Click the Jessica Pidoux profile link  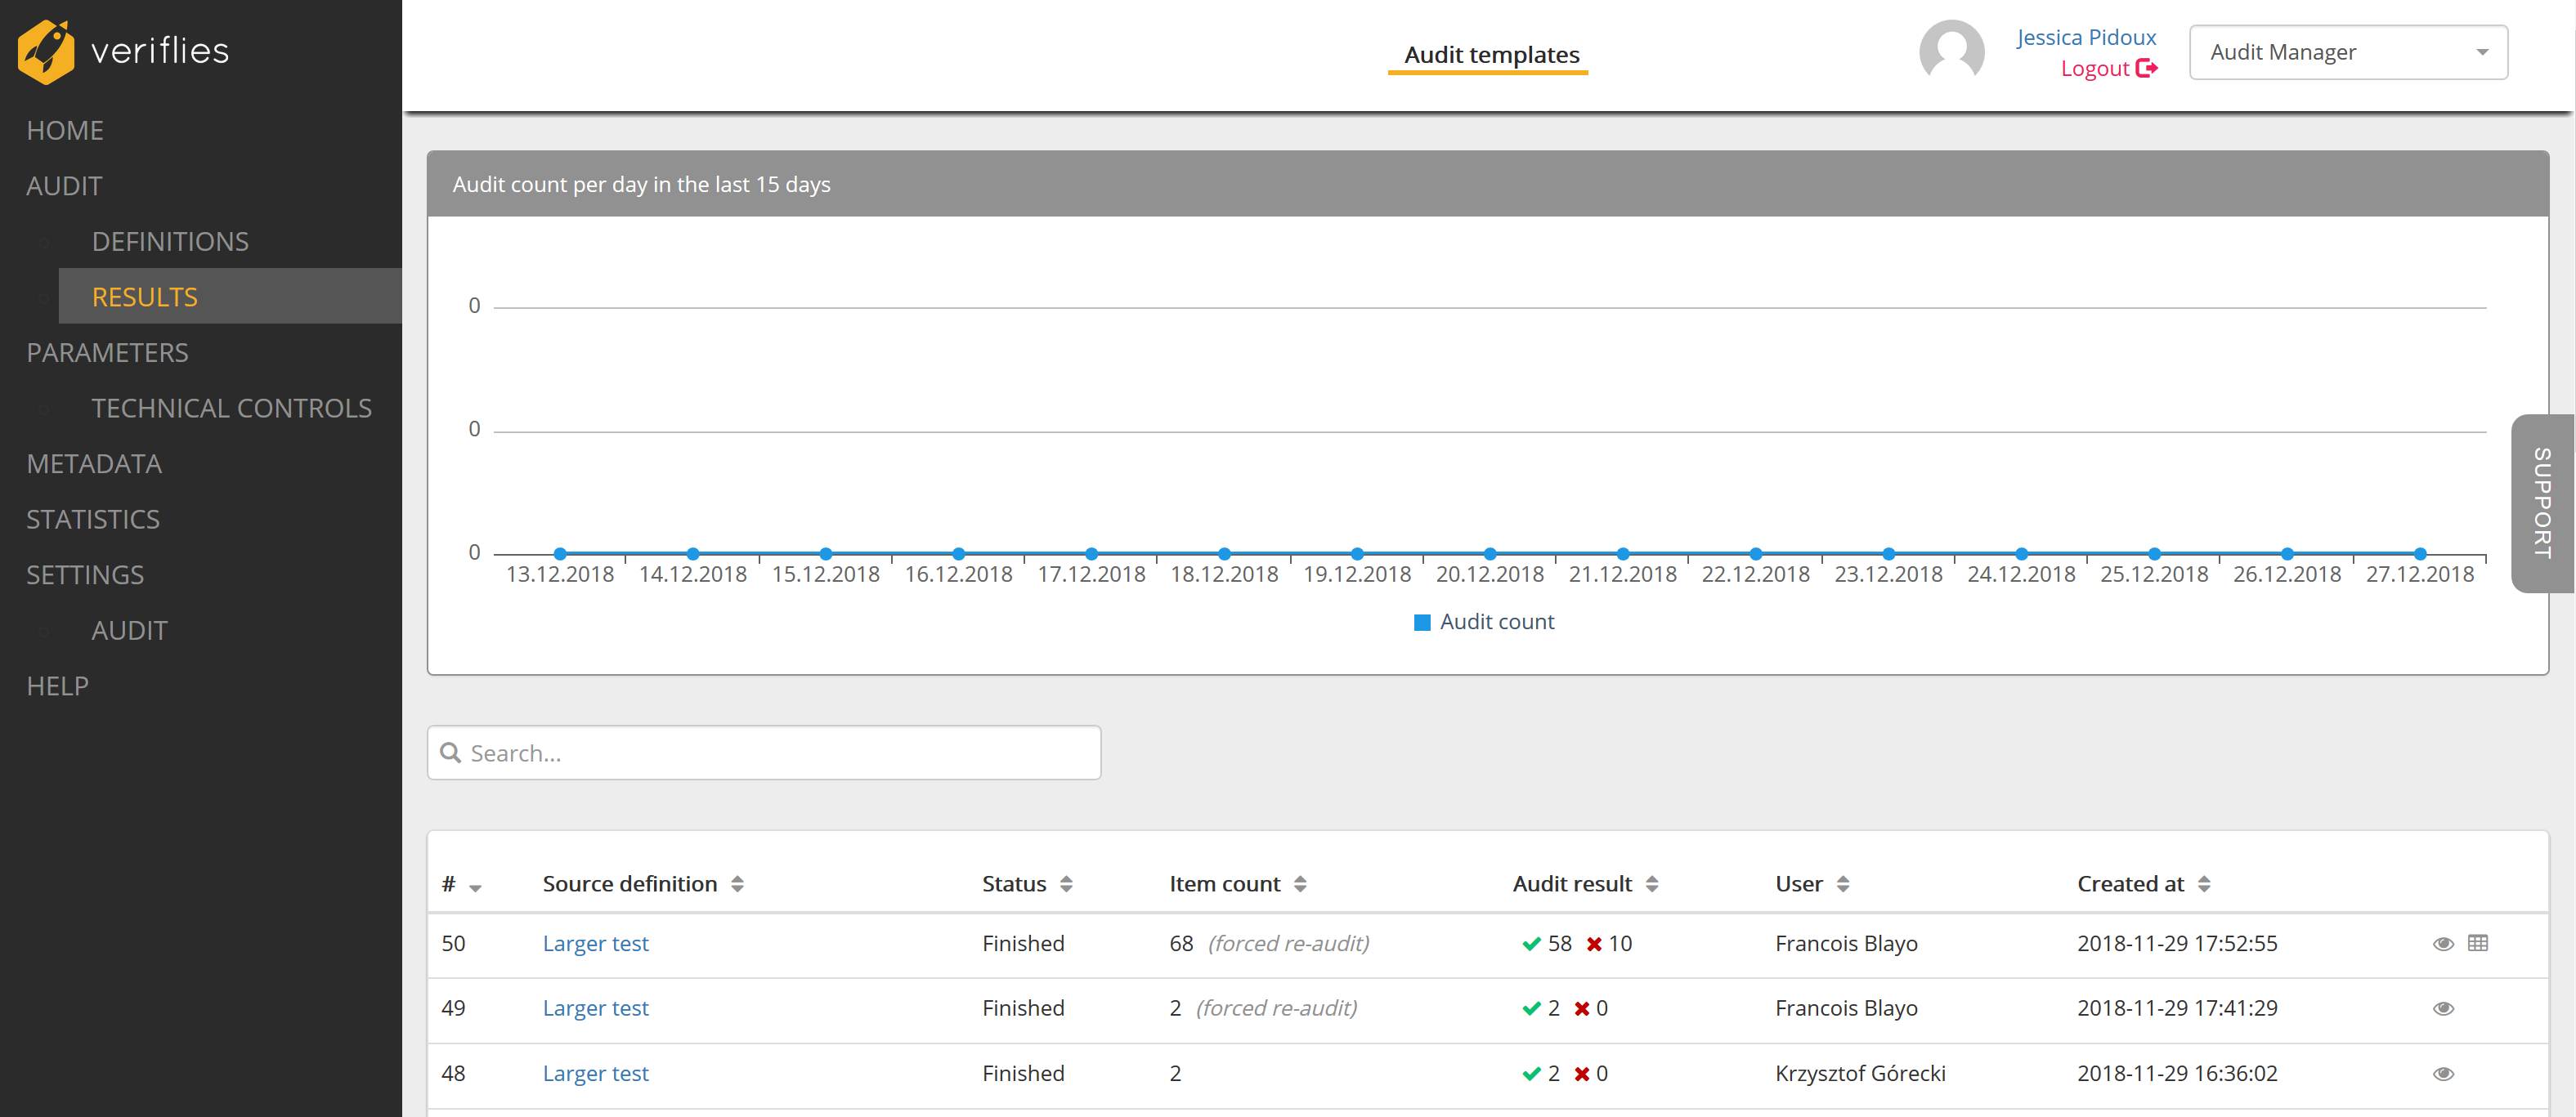[2085, 37]
